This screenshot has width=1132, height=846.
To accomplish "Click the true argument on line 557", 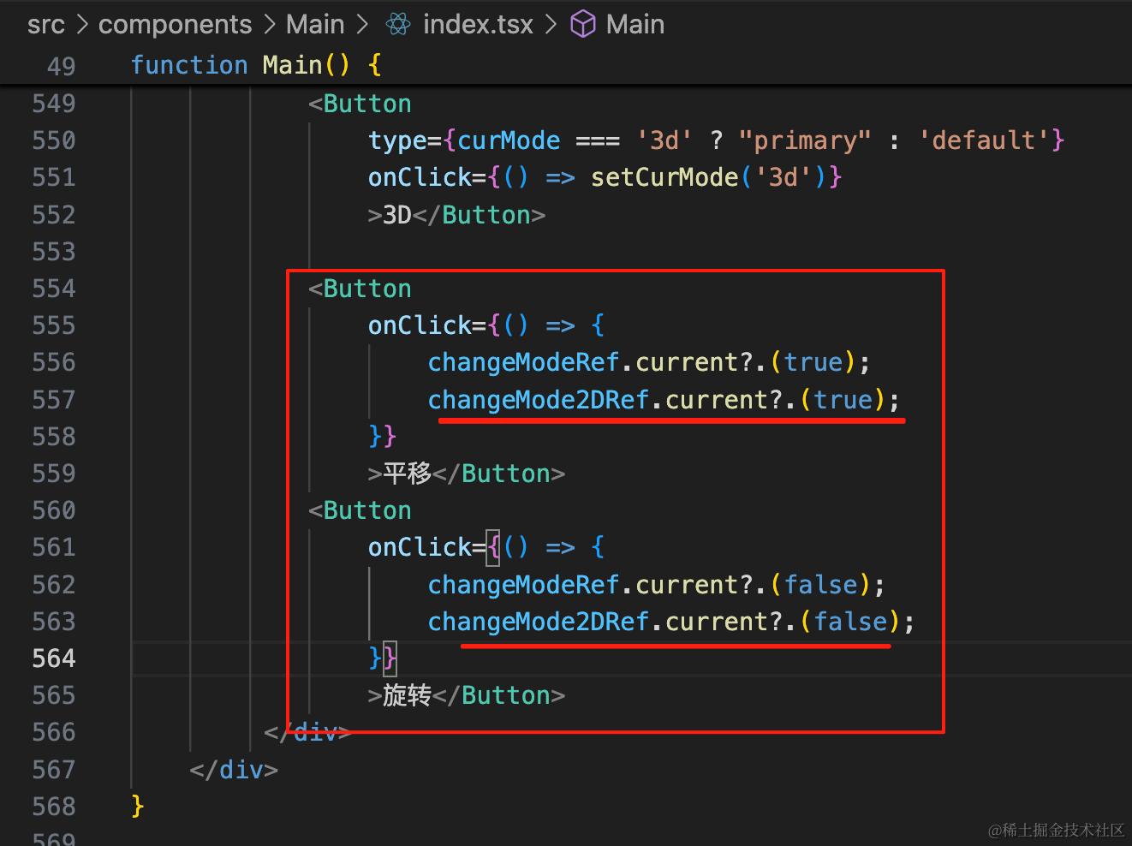I will (x=843, y=400).
